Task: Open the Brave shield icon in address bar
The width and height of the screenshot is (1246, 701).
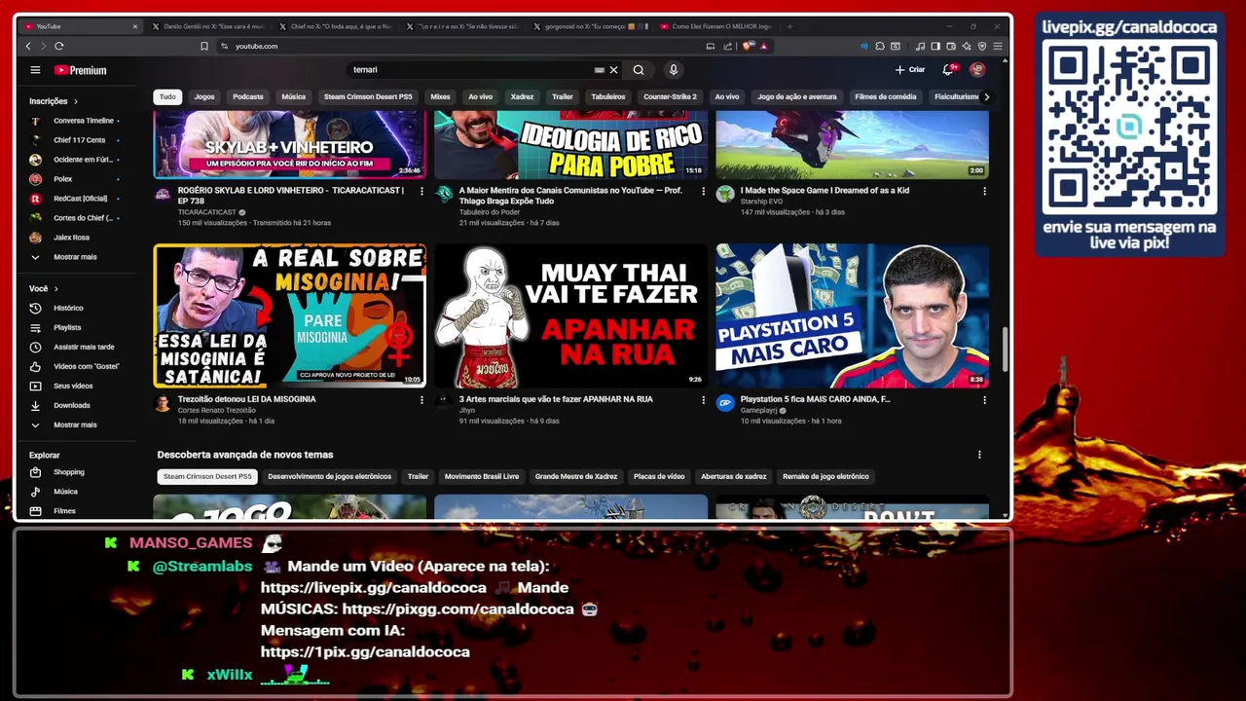Action: (x=747, y=46)
